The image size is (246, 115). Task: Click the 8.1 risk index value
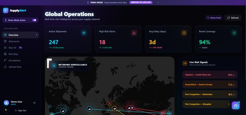(230, 94)
